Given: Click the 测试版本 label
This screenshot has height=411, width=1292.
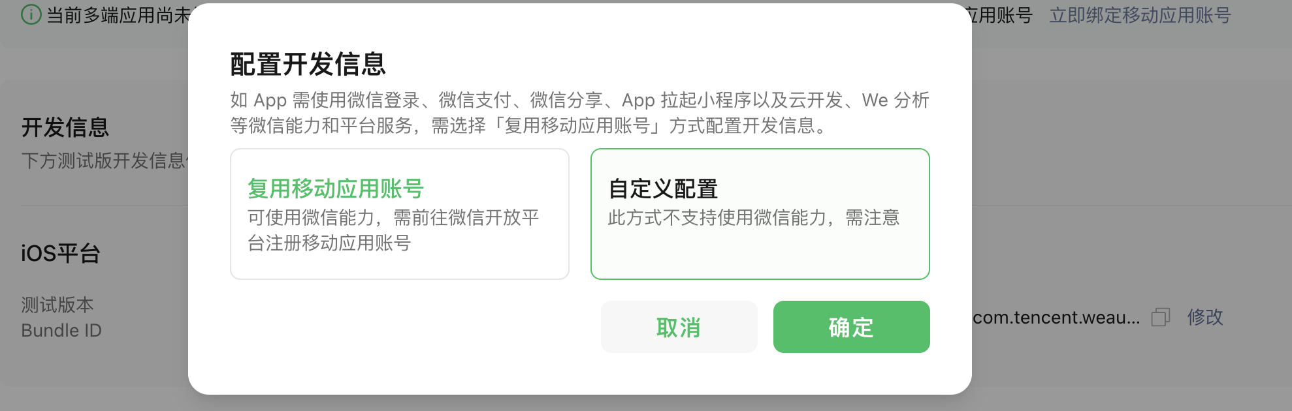Looking at the screenshot, I should 57,305.
